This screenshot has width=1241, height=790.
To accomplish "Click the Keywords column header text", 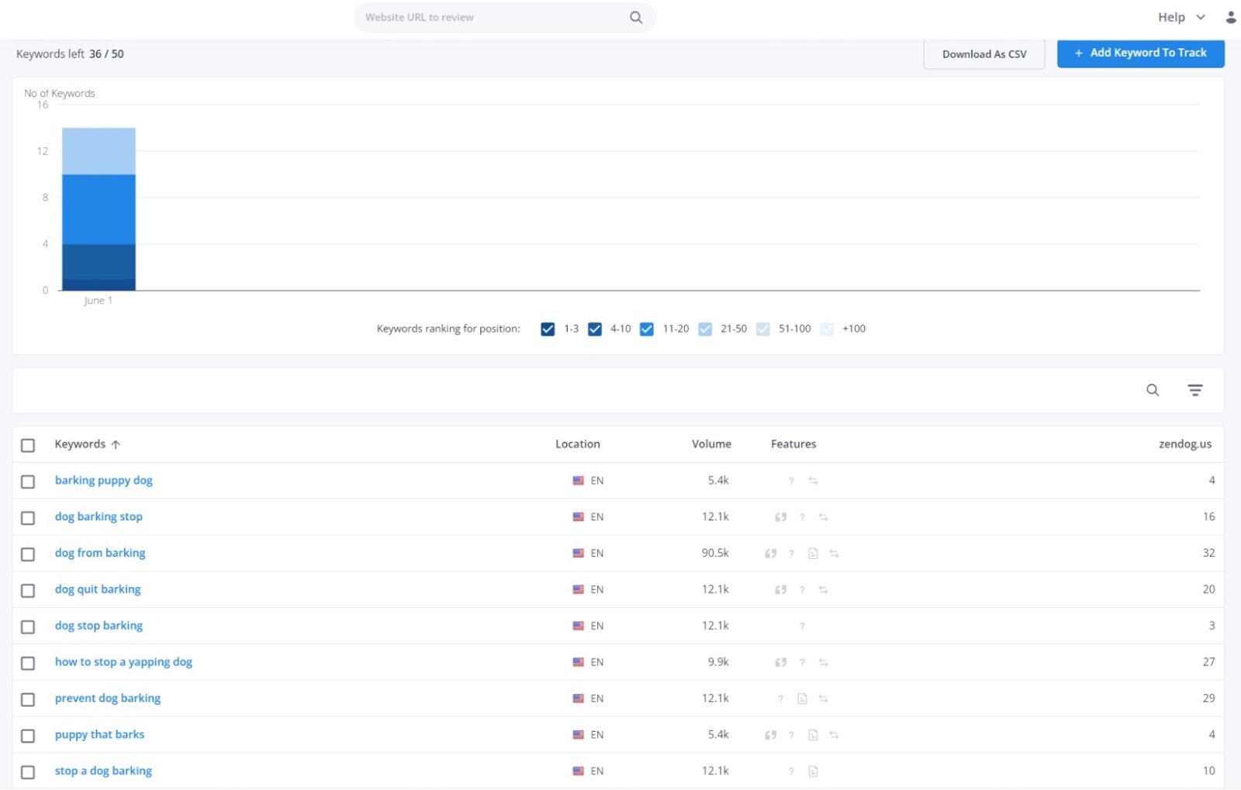I will point(80,444).
